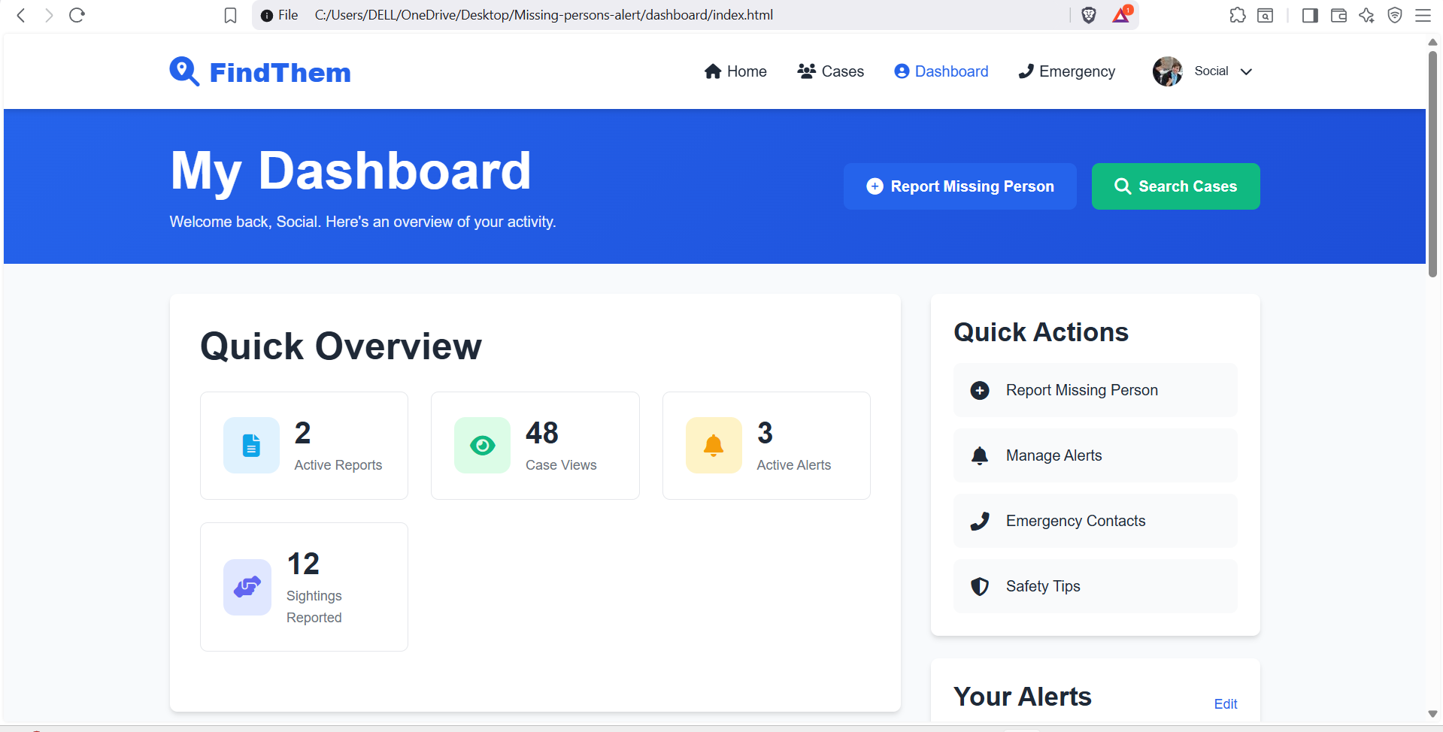Open Safety Tips quick action

pyautogui.click(x=1096, y=586)
